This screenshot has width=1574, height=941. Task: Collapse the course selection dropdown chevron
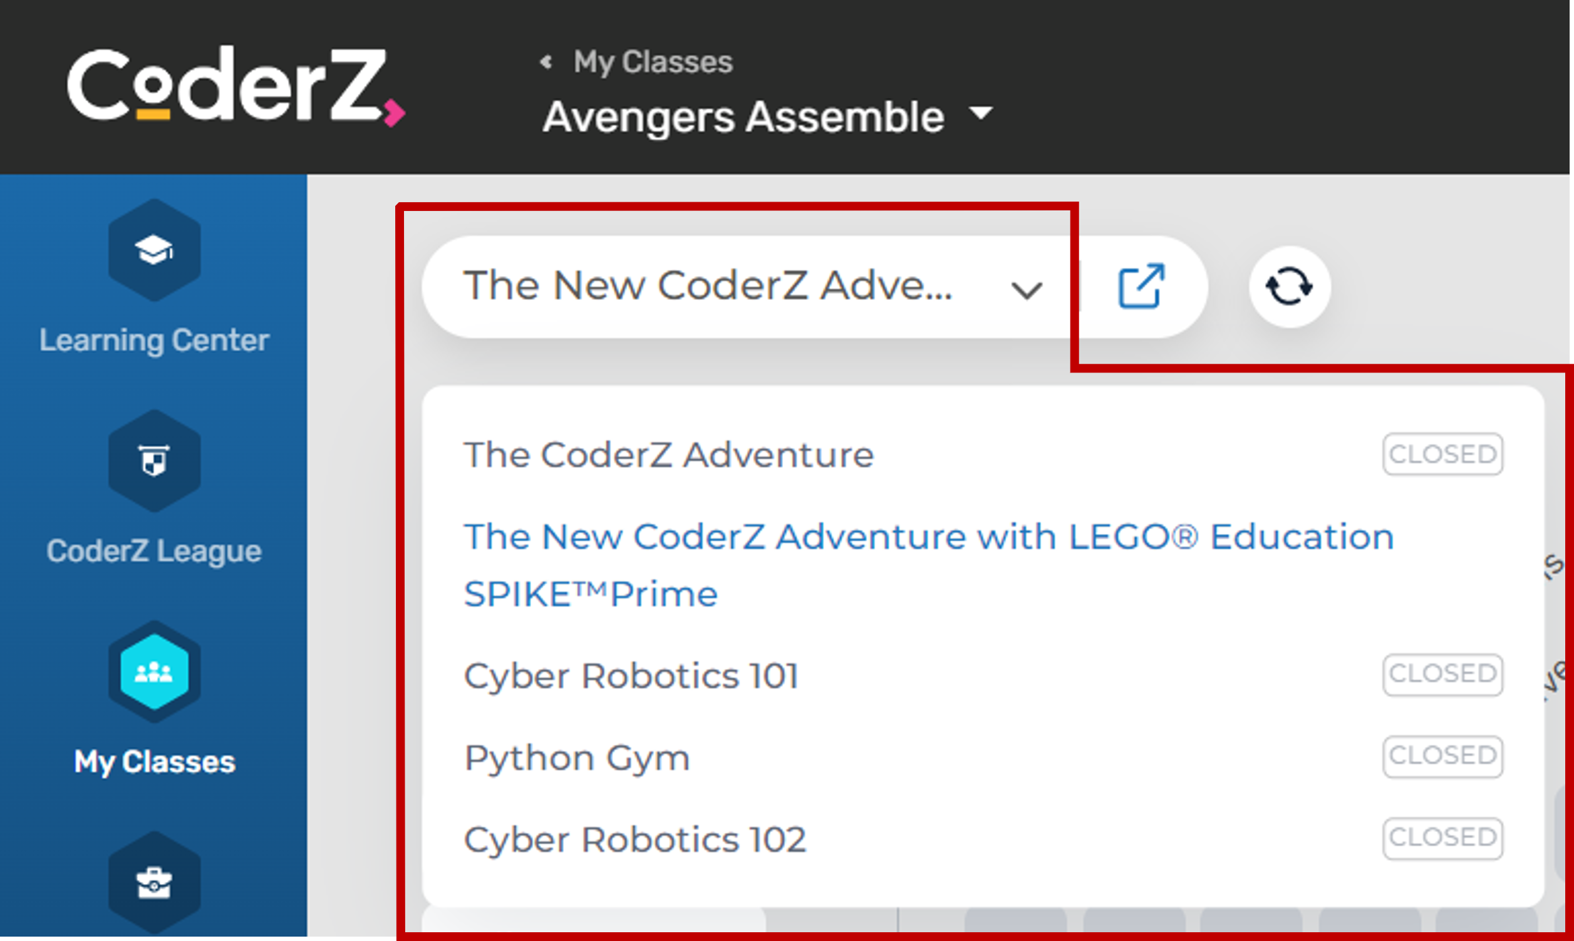1027,291
